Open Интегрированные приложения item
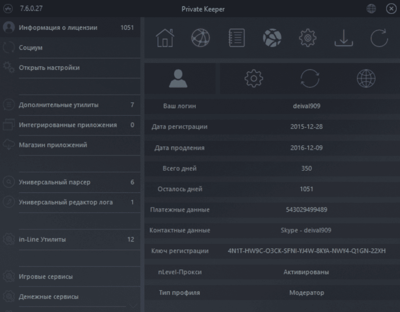The height and width of the screenshot is (312, 400). coord(70,125)
